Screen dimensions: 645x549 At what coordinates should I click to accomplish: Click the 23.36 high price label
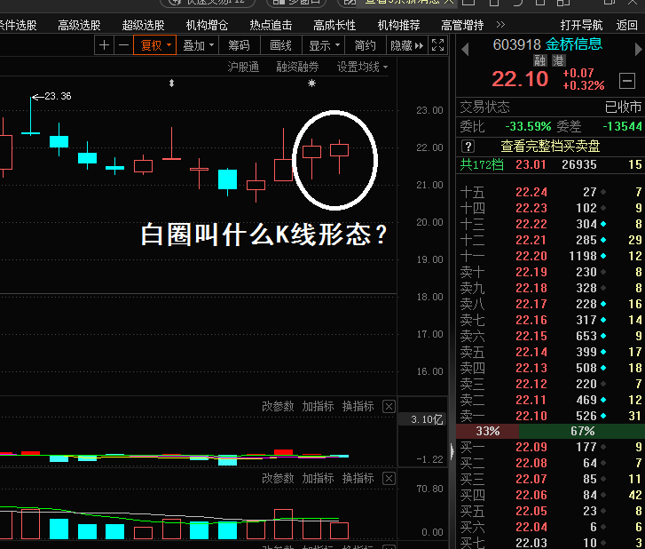point(58,96)
